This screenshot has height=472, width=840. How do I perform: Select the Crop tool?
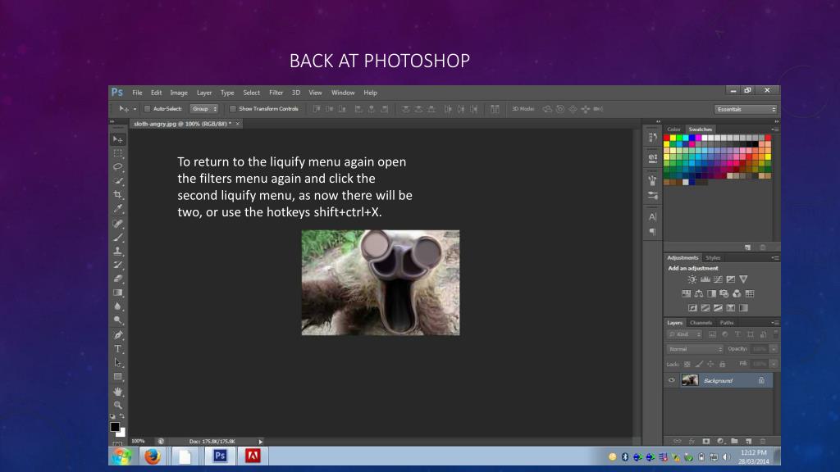[x=118, y=195]
